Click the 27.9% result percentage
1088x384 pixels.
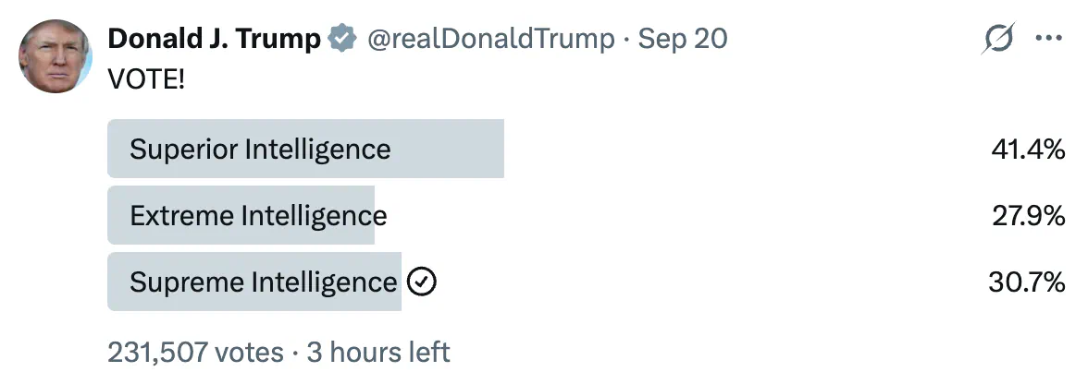click(x=1029, y=216)
